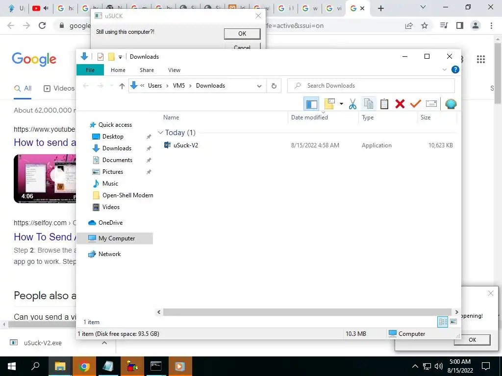Open How to send YouTube result link
This screenshot has height=376, width=502.
point(45,142)
